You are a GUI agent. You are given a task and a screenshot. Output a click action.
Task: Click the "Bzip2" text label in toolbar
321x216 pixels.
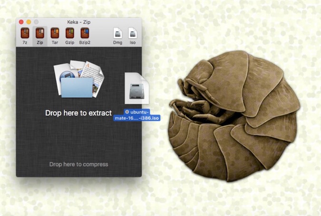tap(85, 43)
